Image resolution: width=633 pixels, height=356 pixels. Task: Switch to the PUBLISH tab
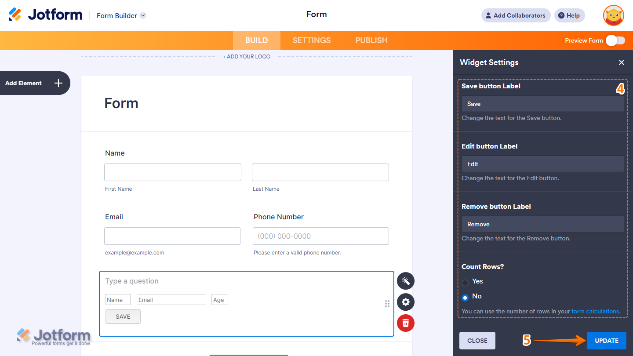371,40
